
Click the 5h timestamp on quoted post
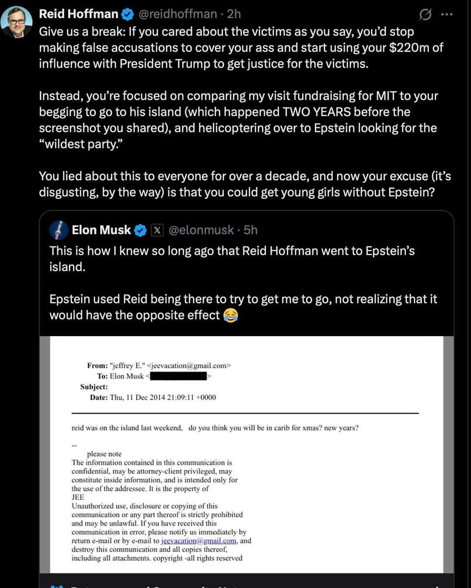tap(251, 230)
